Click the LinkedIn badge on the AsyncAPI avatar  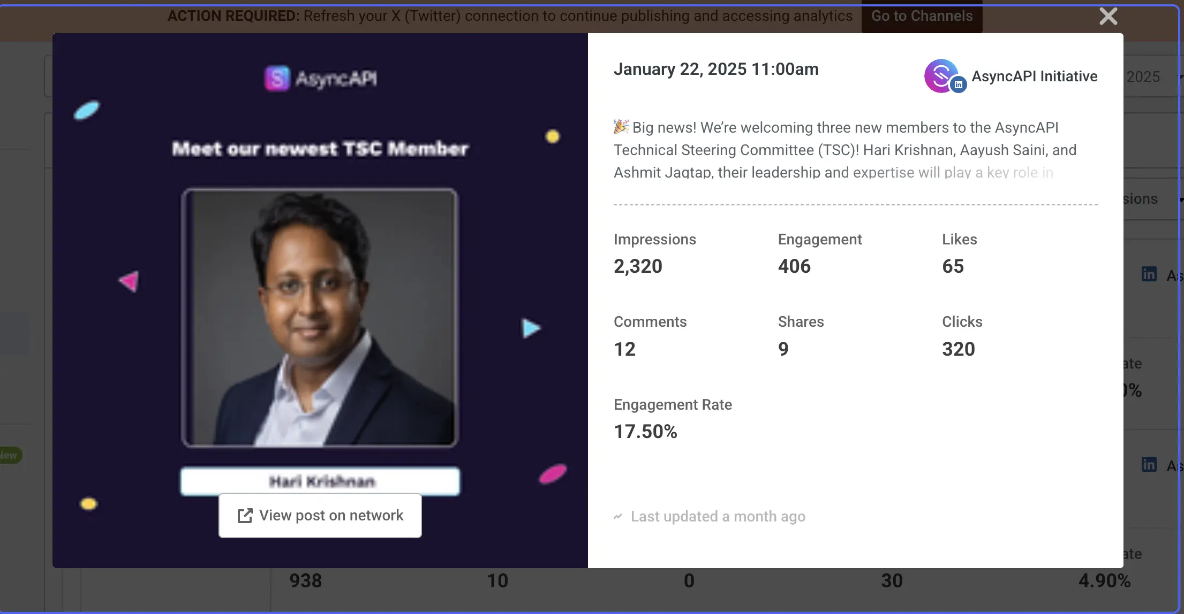pyautogui.click(x=957, y=83)
